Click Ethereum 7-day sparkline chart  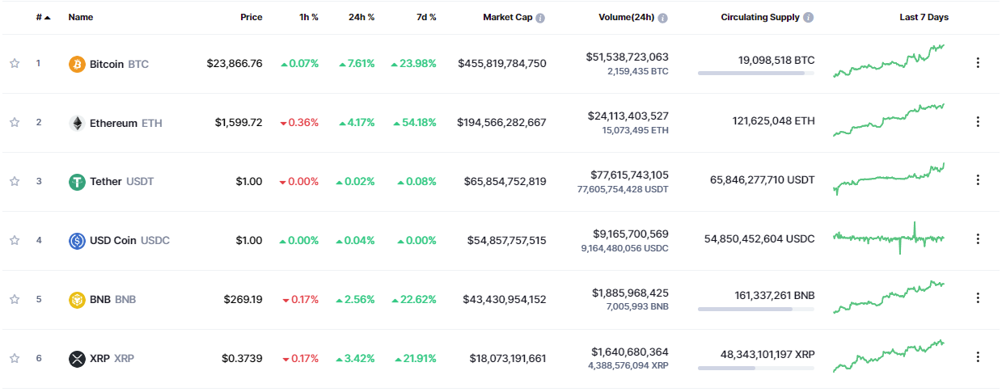point(889,120)
